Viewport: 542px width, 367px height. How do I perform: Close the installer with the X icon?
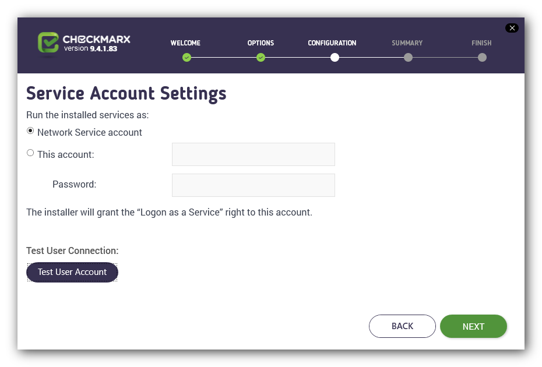[512, 28]
